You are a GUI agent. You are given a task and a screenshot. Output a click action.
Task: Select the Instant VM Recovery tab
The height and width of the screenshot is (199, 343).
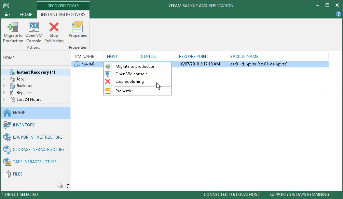63,14
